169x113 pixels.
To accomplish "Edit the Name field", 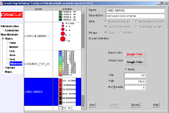I will [135, 11].
